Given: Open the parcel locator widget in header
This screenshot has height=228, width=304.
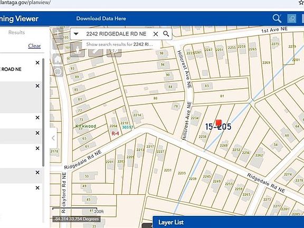Looking at the screenshot, I should coord(291,18).
